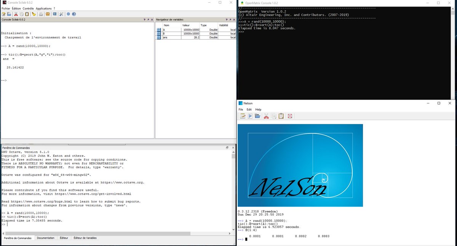Open new script editor in Nelson toolbar
The width and height of the screenshot is (457, 246).
(x=243, y=116)
